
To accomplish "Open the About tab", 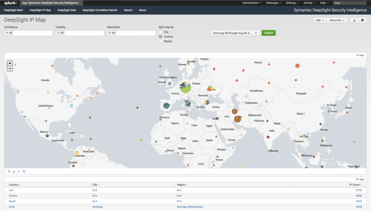I will [x=142, y=10].
